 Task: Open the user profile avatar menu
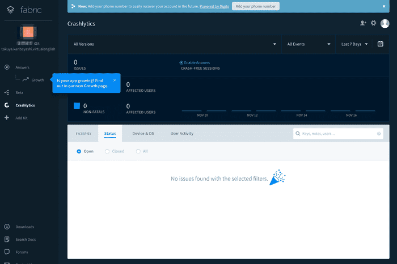tap(385, 23)
